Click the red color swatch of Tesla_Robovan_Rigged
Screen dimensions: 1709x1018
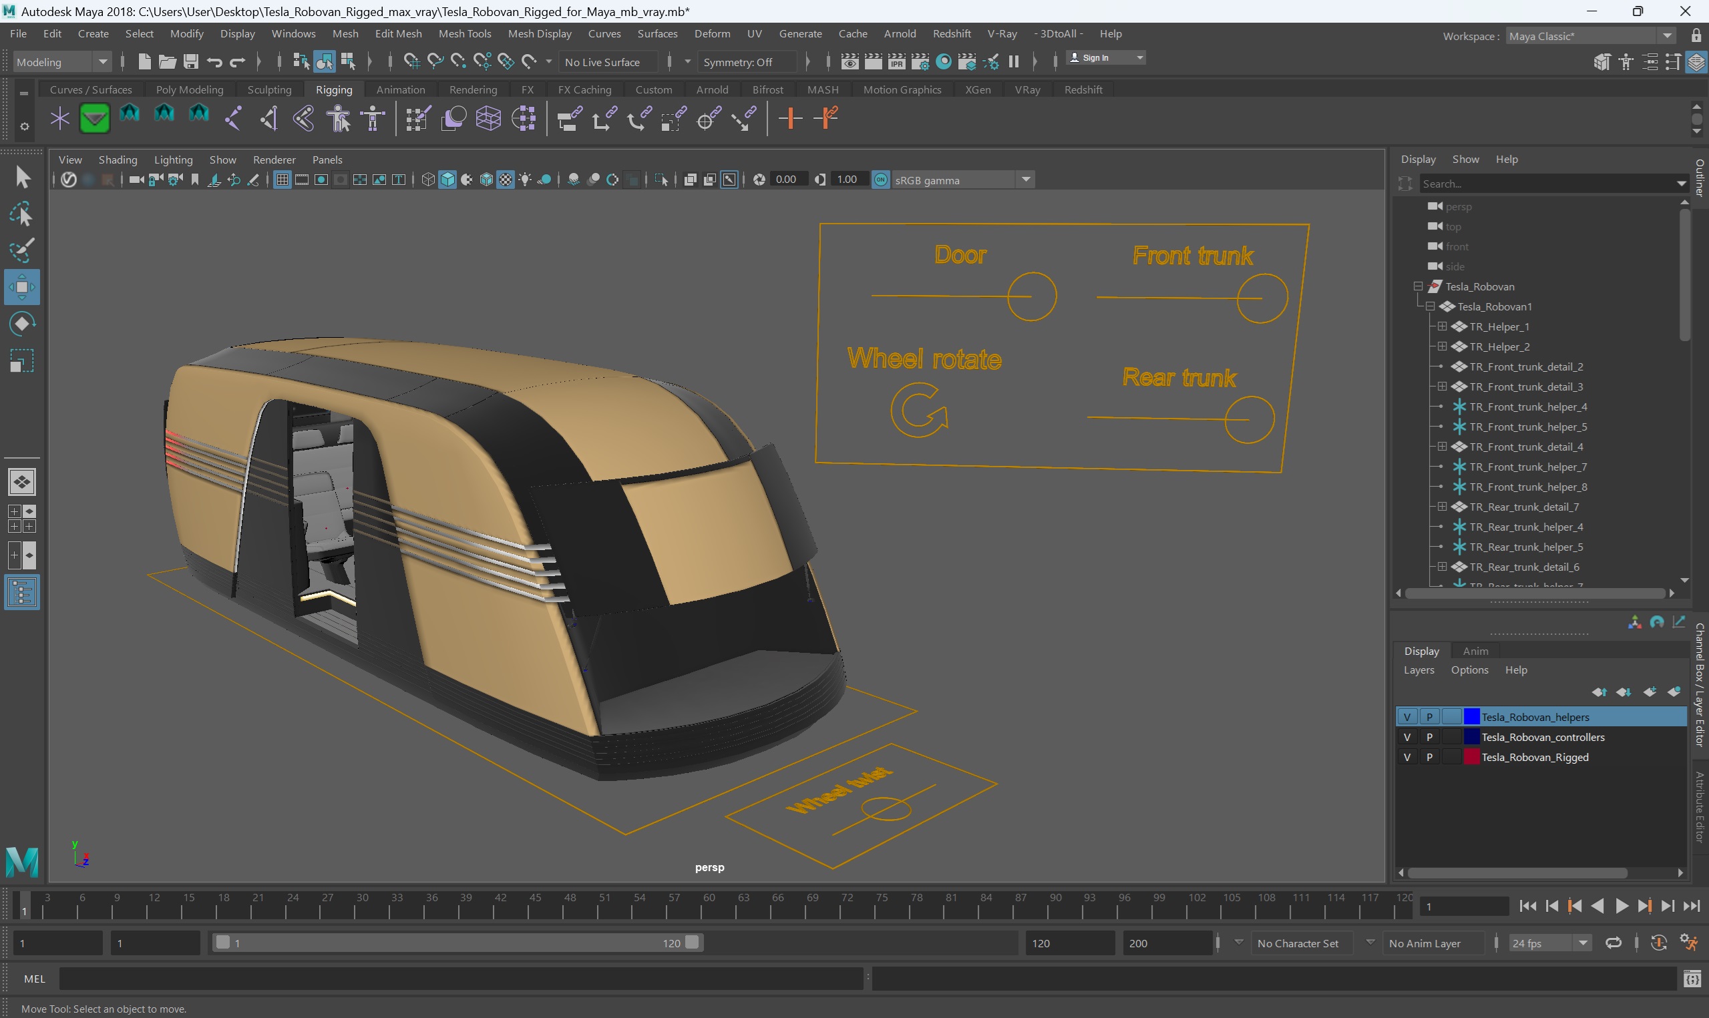tap(1471, 756)
